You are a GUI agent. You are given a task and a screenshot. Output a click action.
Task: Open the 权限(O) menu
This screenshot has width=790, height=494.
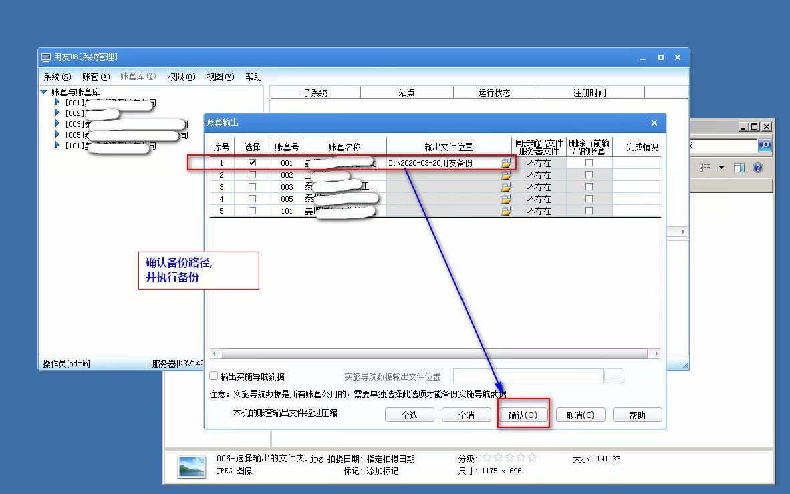point(181,77)
